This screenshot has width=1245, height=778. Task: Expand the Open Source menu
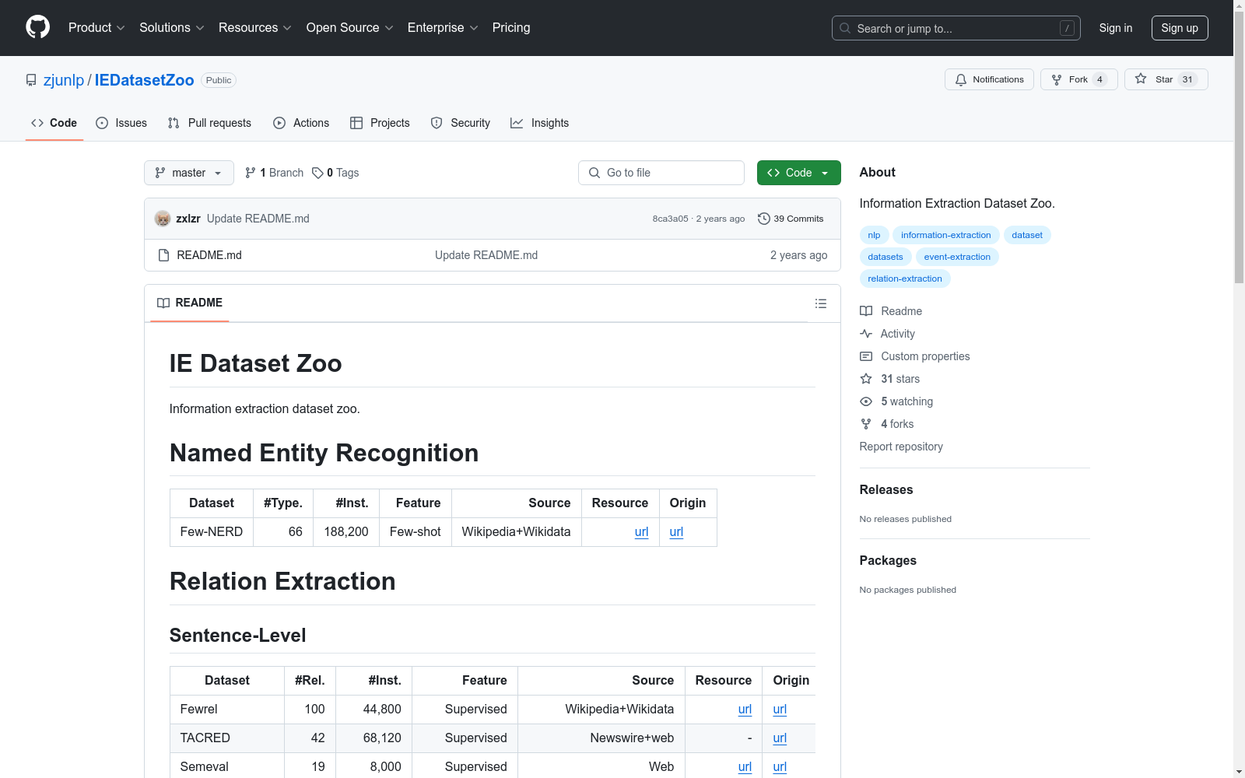(x=350, y=27)
